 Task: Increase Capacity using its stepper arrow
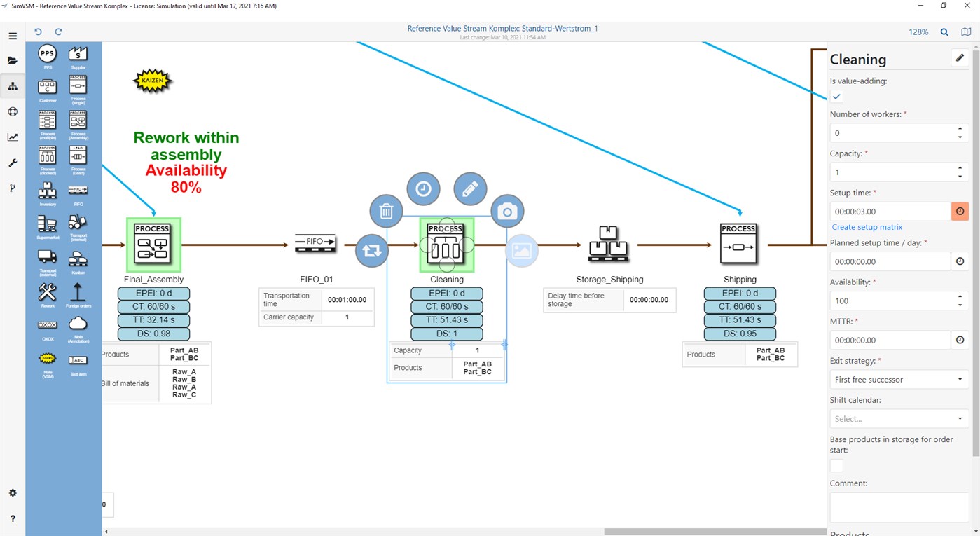coord(960,168)
